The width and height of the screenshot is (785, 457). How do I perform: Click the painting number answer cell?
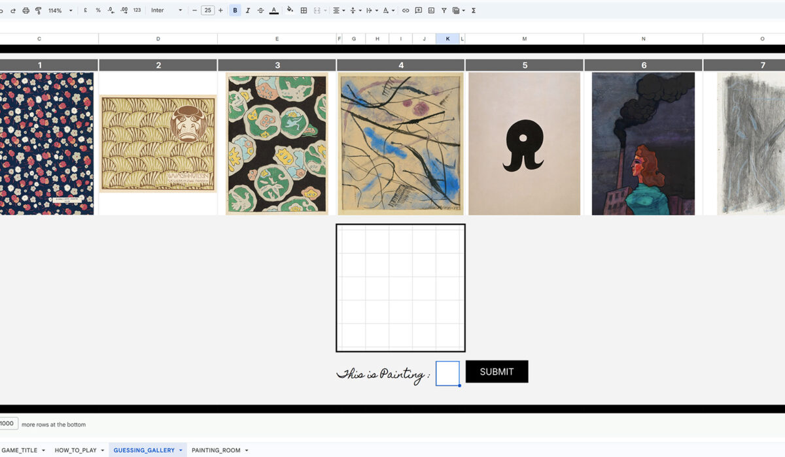click(x=447, y=373)
